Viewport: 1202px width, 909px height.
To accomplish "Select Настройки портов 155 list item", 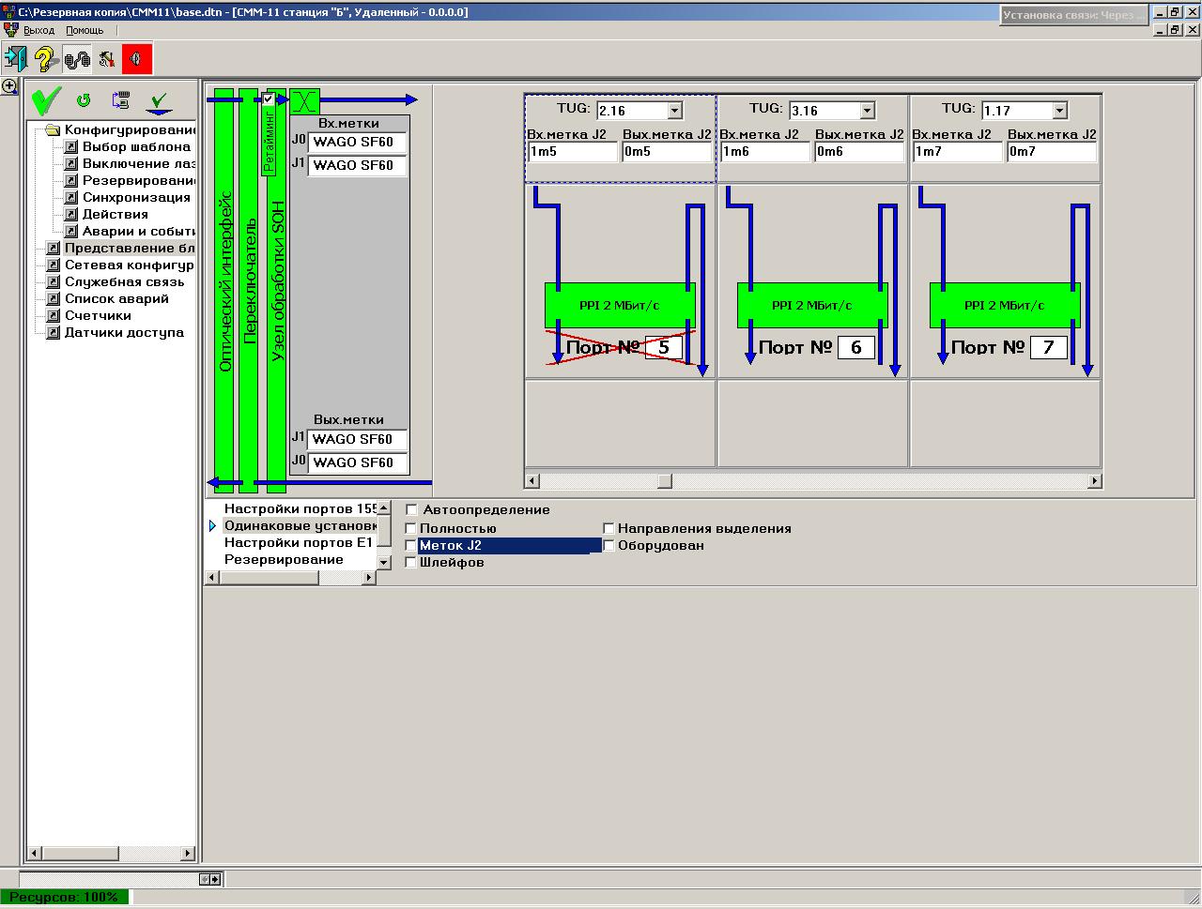I will 300,508.
